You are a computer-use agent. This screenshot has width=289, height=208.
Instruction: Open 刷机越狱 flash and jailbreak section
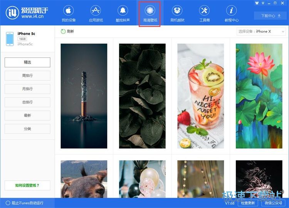(x=177, y=14)
